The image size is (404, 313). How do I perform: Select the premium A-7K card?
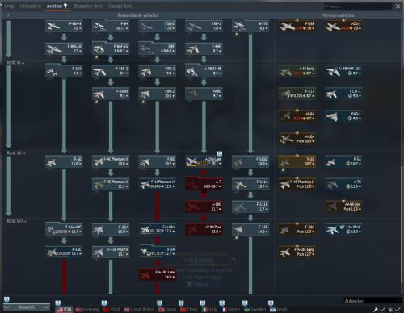click(343, 184)
